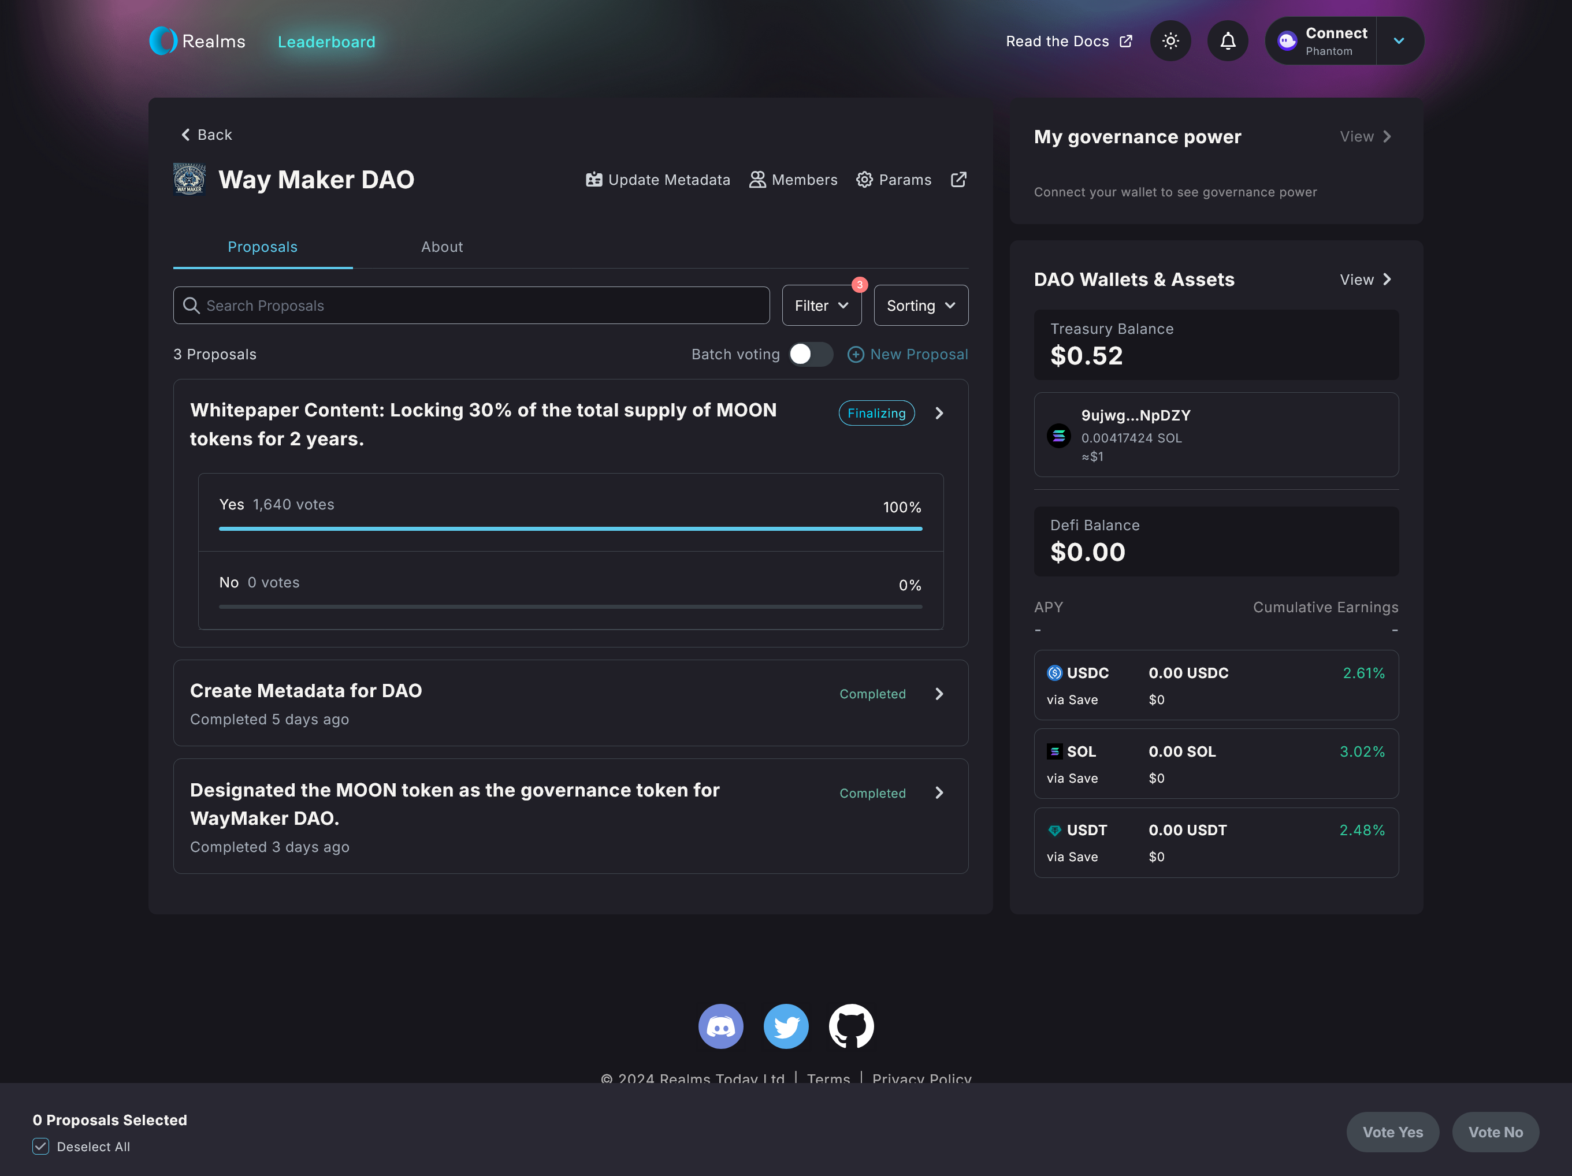Screen dimensions: 1572x1176
Task: Open the Discord link icon
Action: click(x=720, y=1026)
